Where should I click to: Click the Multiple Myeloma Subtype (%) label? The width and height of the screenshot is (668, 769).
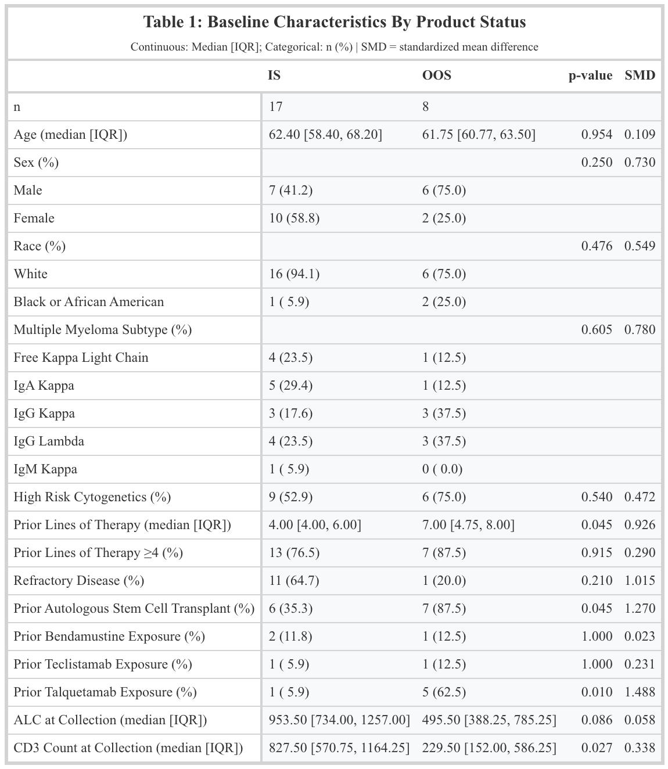click(102, 330)
